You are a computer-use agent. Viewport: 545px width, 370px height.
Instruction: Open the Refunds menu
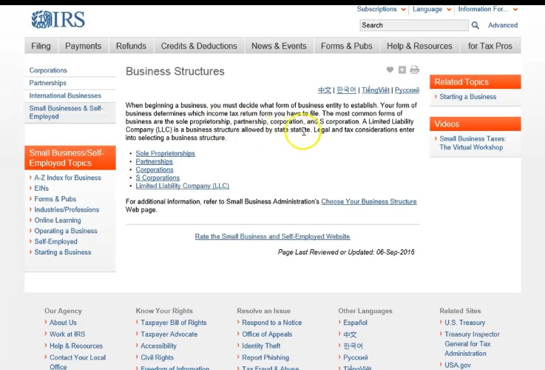tap(131, 46)
